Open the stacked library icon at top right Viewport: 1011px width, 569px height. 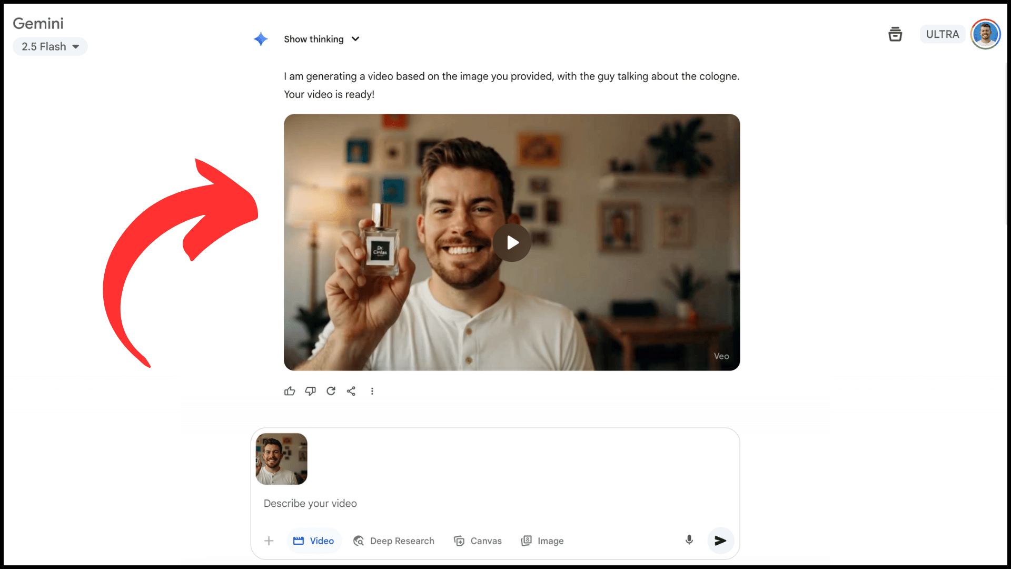click(895, 34)
